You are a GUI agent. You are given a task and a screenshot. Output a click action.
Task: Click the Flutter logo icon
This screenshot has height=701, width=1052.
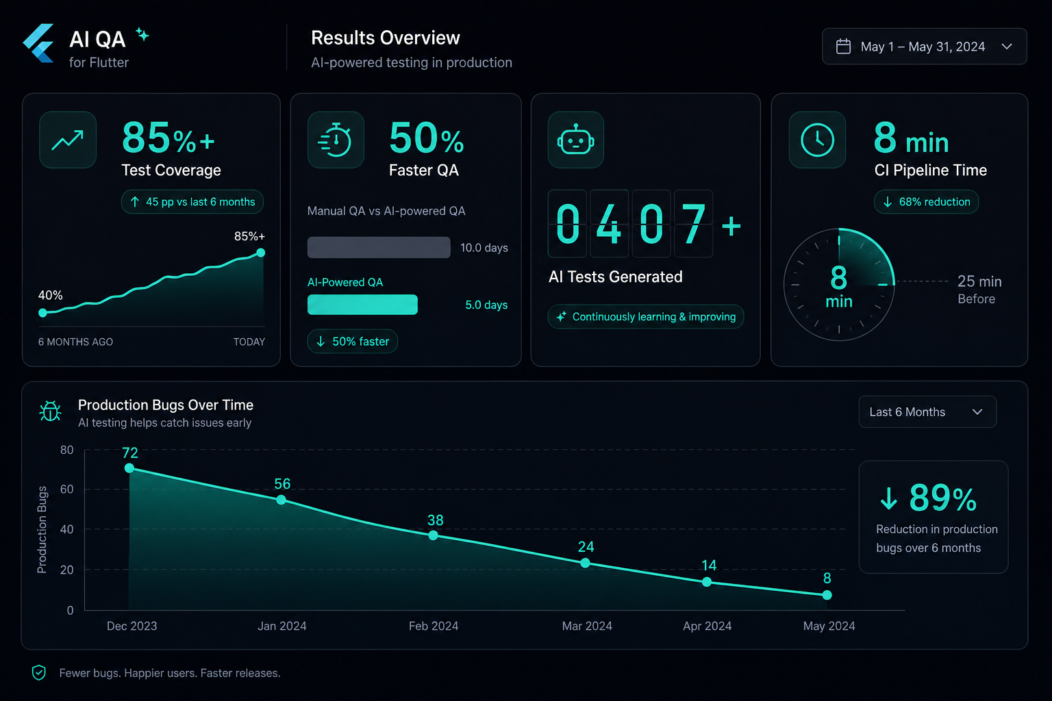point(38,43)
